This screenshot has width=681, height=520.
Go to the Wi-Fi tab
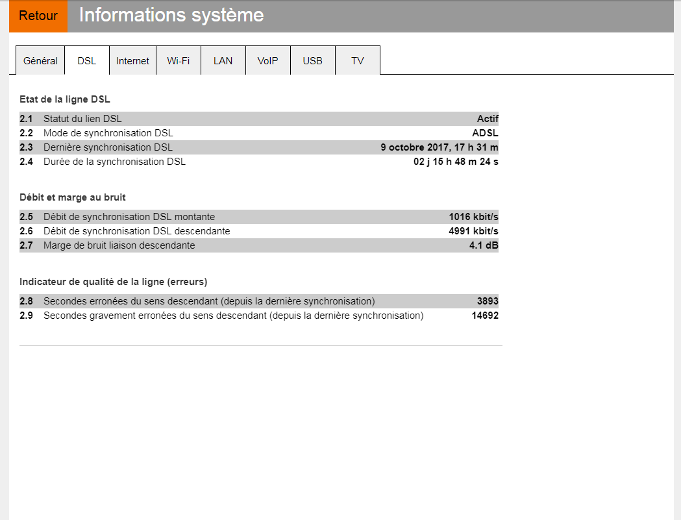click(179, 61)
